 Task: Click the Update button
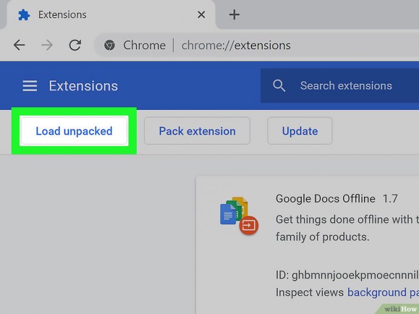tap(300, 131)
